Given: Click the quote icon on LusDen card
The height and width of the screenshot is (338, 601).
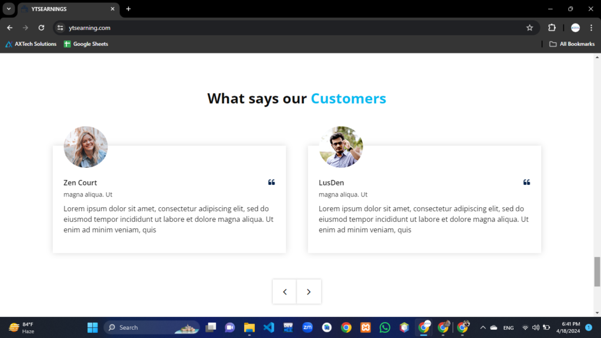Looking at the screenshot, I should click(526, 182).
